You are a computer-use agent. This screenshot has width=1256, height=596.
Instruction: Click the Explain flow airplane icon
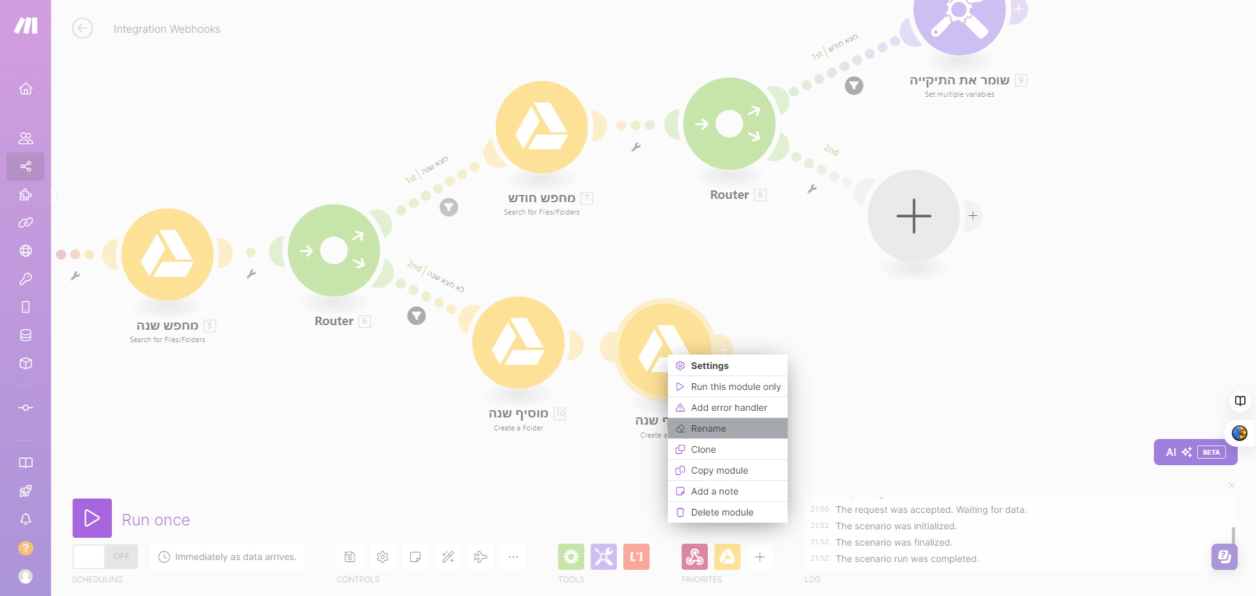point(481,557)
